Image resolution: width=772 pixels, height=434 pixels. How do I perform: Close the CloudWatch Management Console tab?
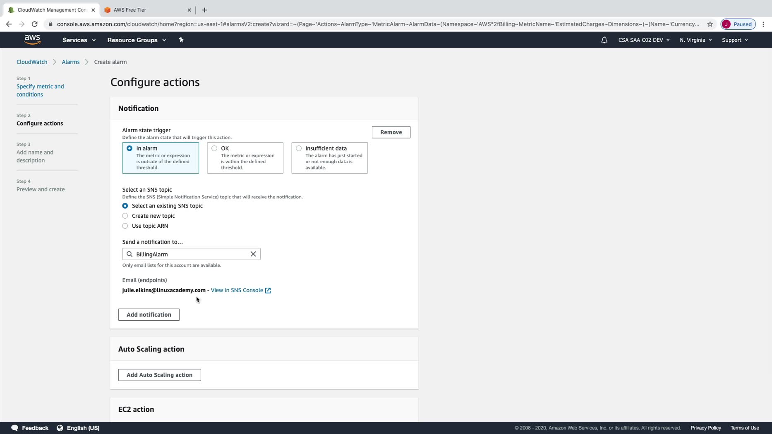pos(93,10)
